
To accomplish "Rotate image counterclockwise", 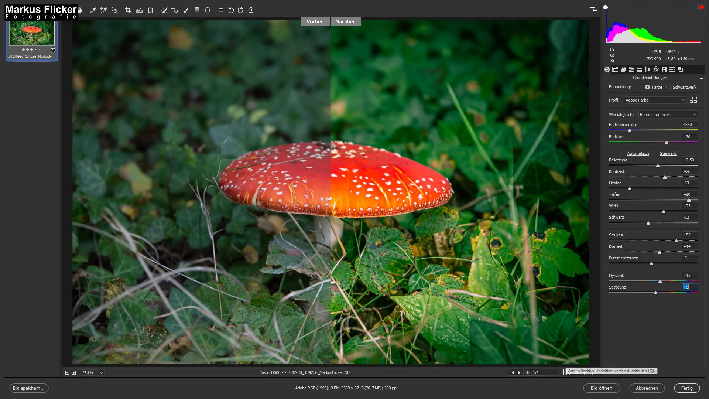I will (231, 10).
